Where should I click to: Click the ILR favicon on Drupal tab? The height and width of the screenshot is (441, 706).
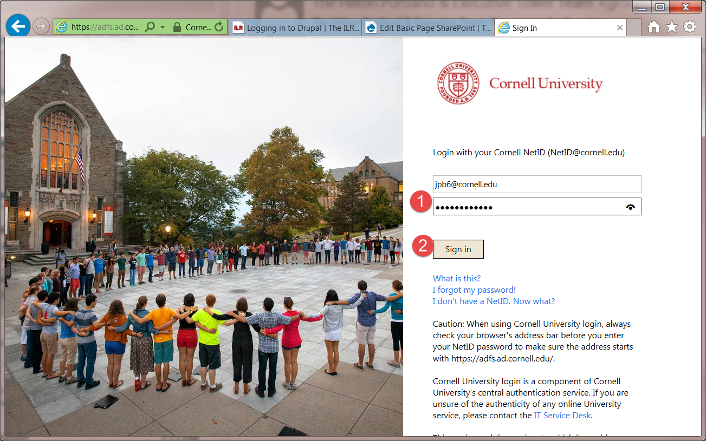coord(238,28)
